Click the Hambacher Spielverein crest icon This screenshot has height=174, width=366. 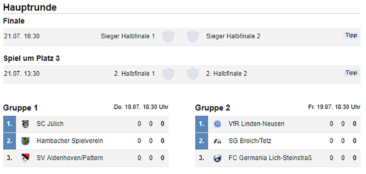25,141
